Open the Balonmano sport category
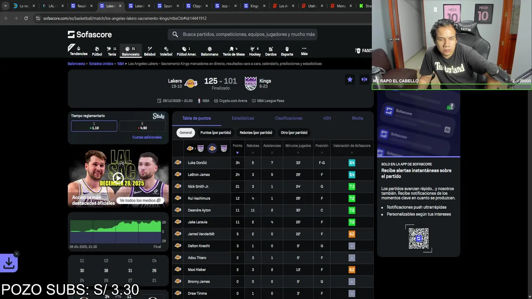The width and height of the screenshot is (532, 299). (209, 51)
